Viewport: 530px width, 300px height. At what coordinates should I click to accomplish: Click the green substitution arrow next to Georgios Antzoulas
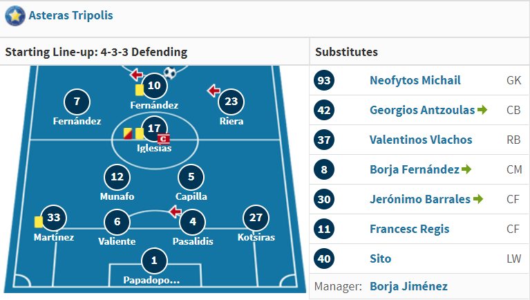point(482,110)
